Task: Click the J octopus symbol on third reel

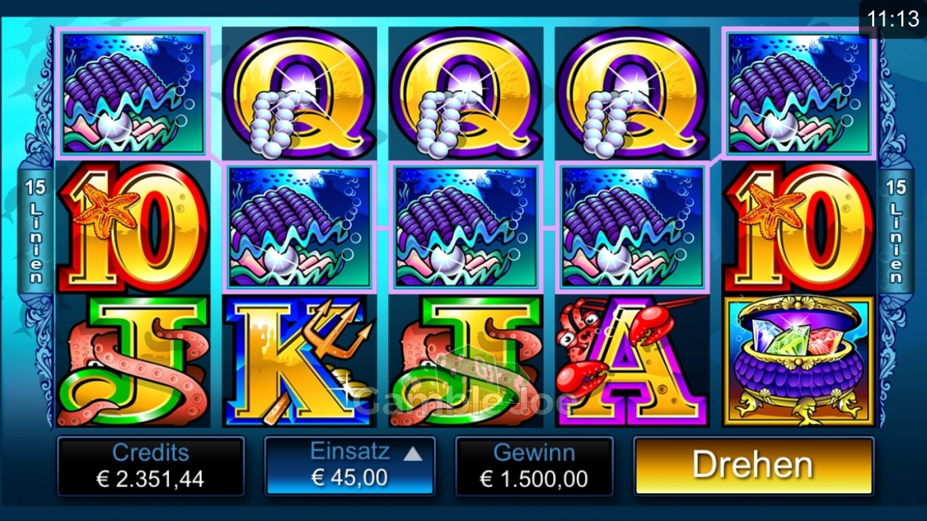Action: [x=466, y=361]
